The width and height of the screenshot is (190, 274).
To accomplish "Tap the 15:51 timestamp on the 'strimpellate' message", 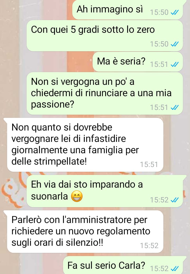I will (149, 165).
